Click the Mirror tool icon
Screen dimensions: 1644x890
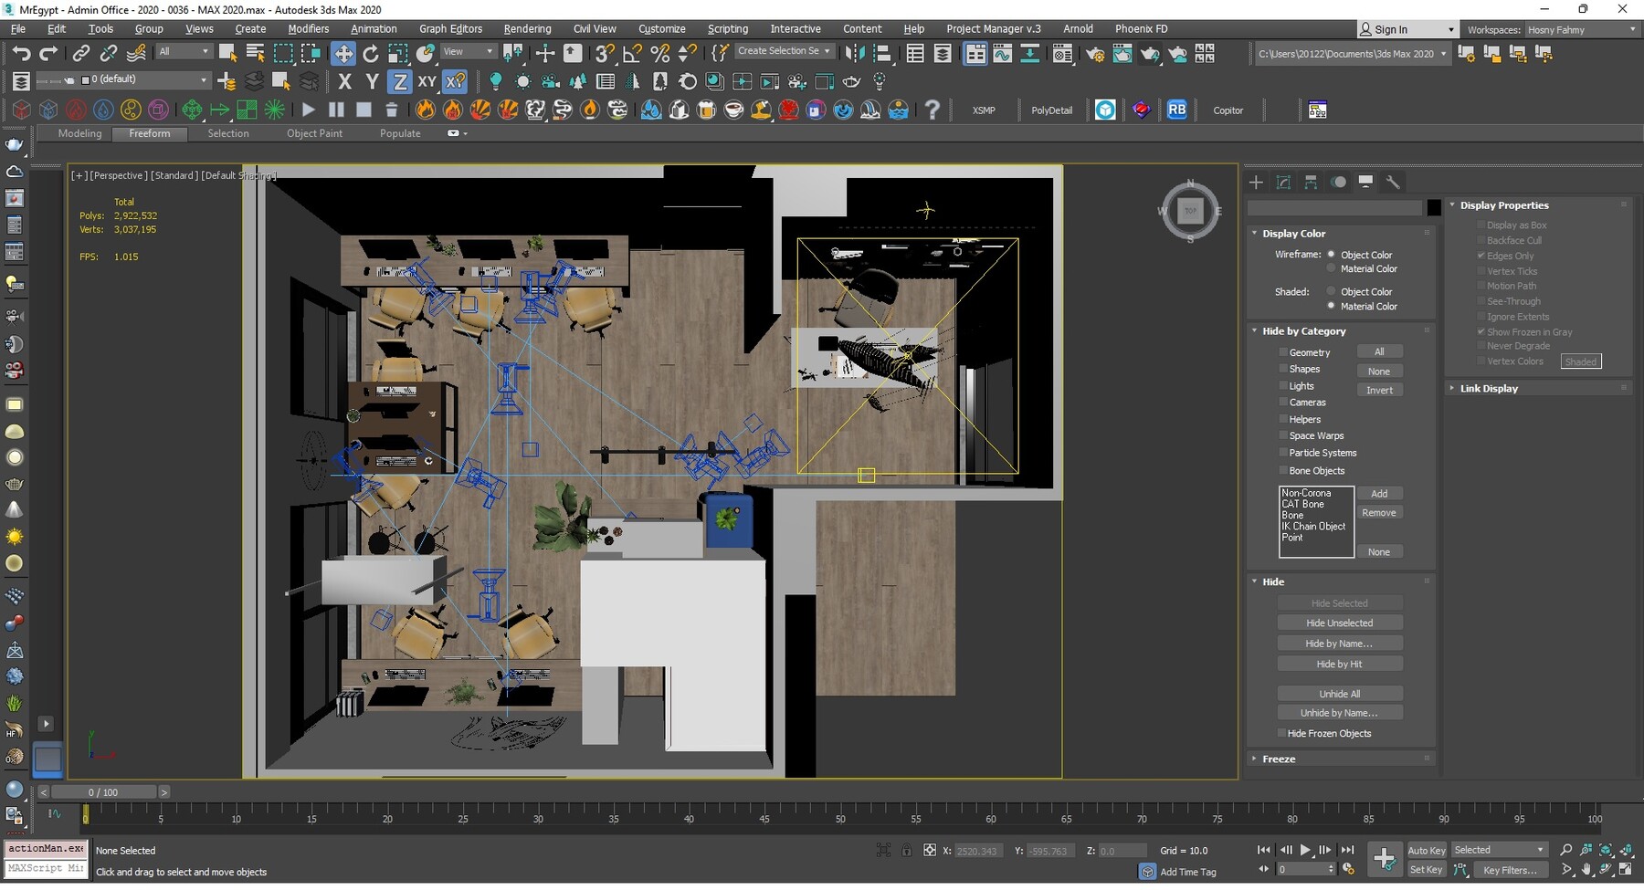[855, 53]
